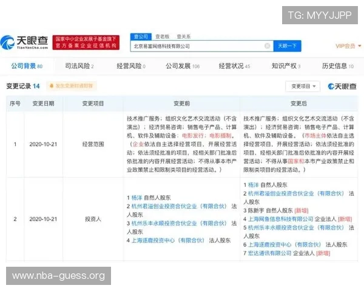This screenshot has height=291, width=364.
Task: Open 杭州乐丰永顺投资合伙企业 link in 变更前
Action: point(179,224)
